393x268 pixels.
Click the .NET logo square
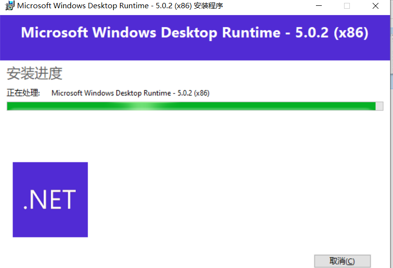click(50, 200)
